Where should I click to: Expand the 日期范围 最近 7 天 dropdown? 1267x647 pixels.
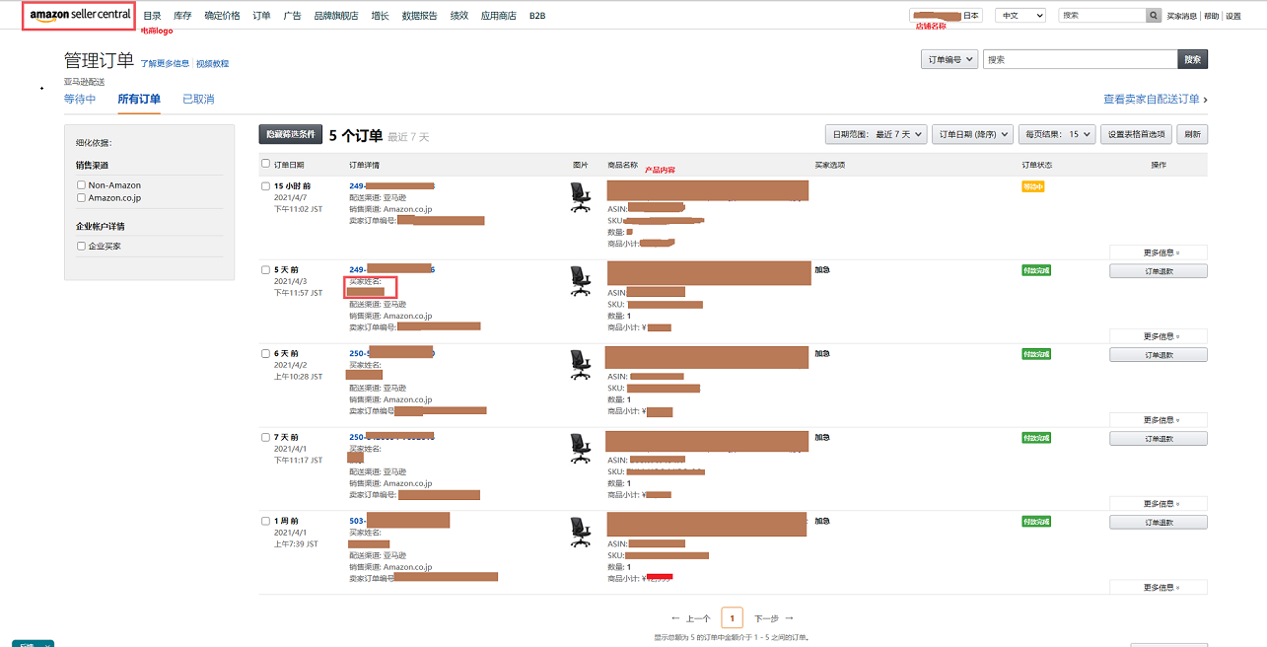tap(876, 134)
